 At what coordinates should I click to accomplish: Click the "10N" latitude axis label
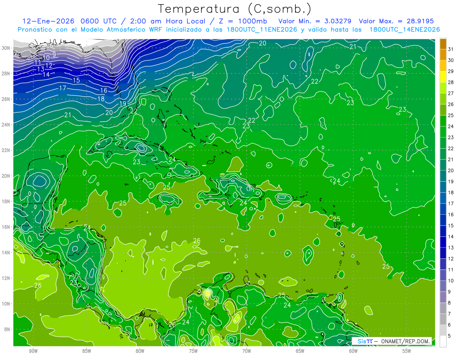[6, 304]
